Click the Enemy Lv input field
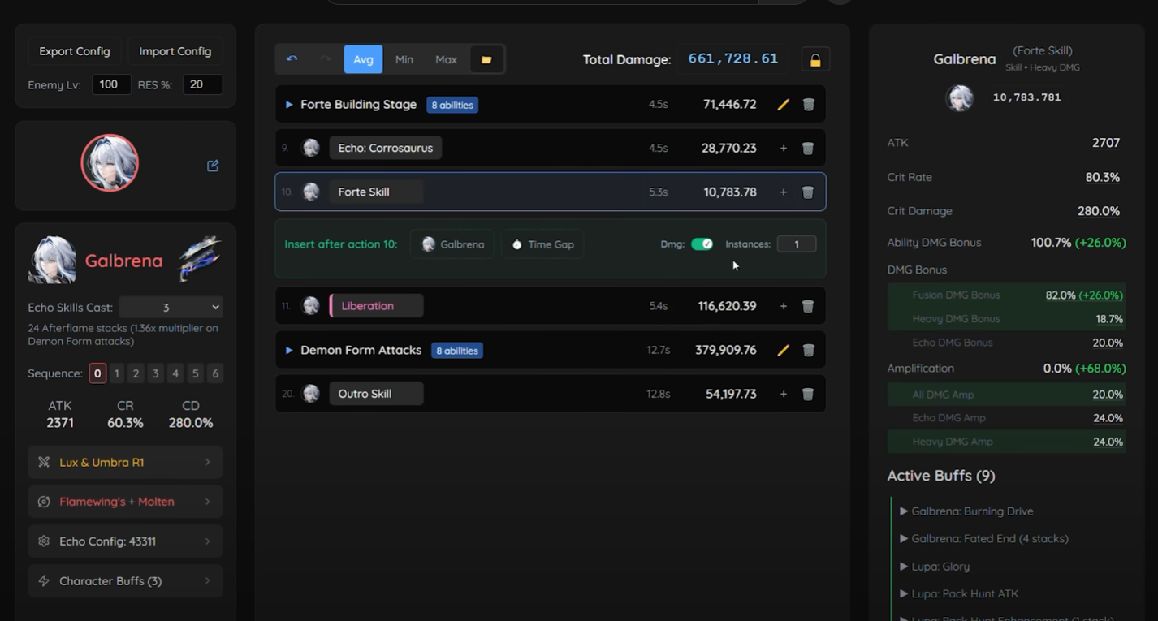The image size is (1158, 621). (x=111, y=84)
